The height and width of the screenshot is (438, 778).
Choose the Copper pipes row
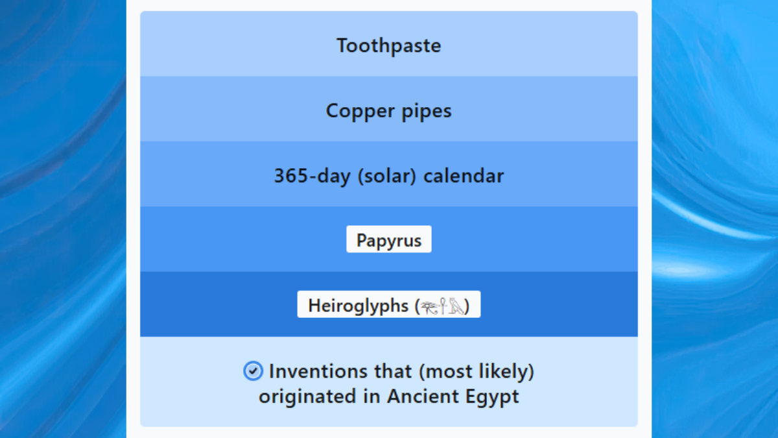389,109
